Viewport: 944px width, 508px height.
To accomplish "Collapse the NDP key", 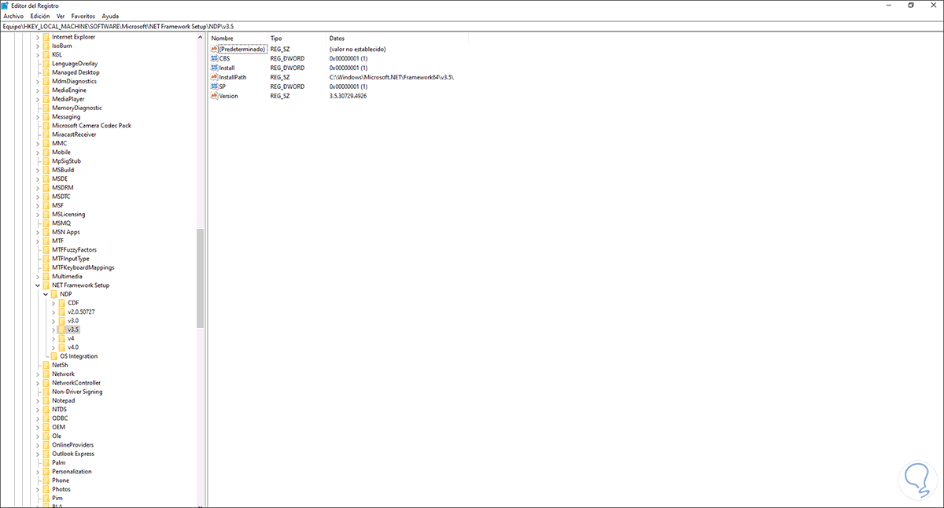I will [x=45, y=294].
